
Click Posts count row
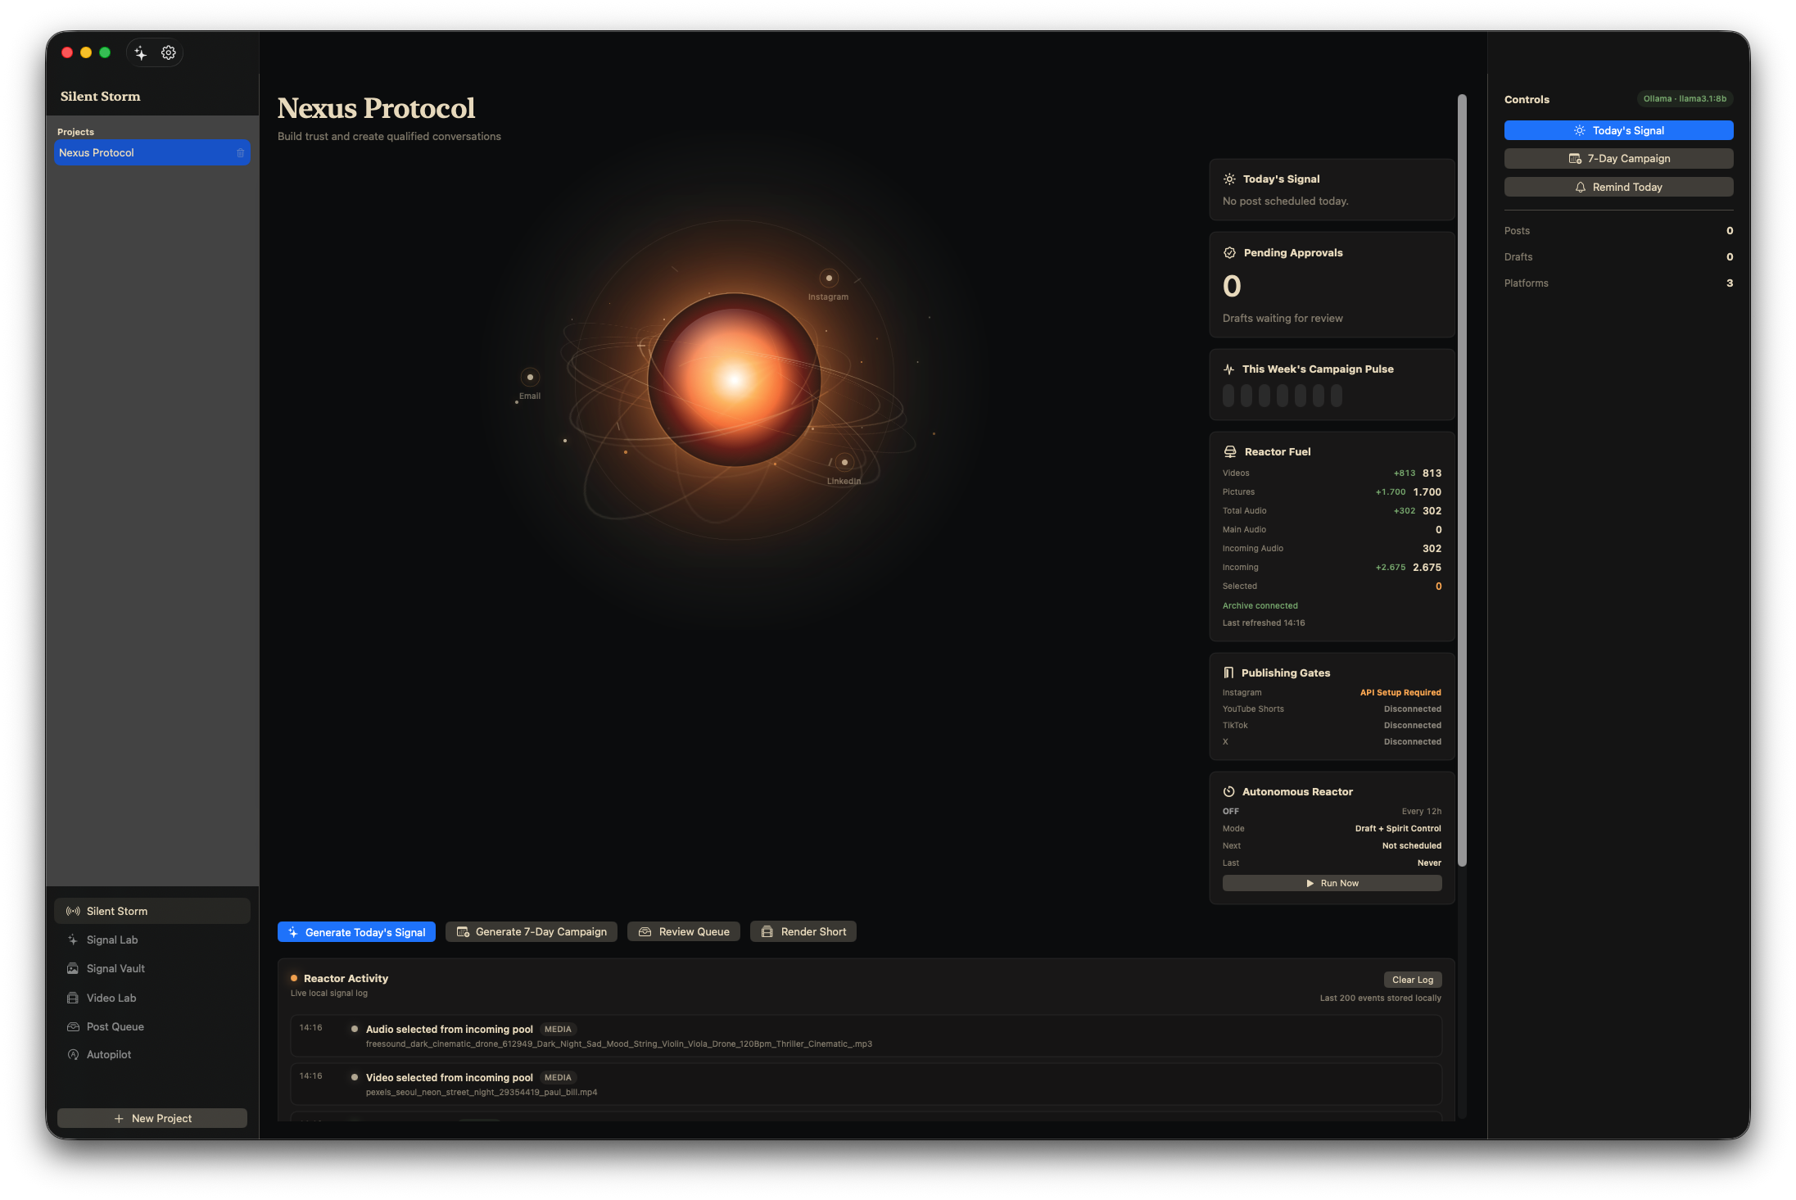(x=1619, y=231)
